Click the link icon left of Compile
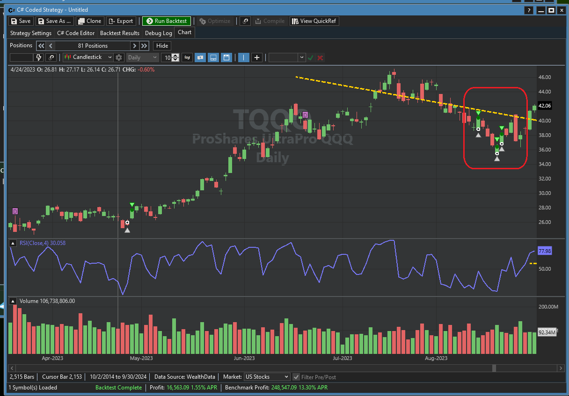569x396 pixels. tap(245, 21)
